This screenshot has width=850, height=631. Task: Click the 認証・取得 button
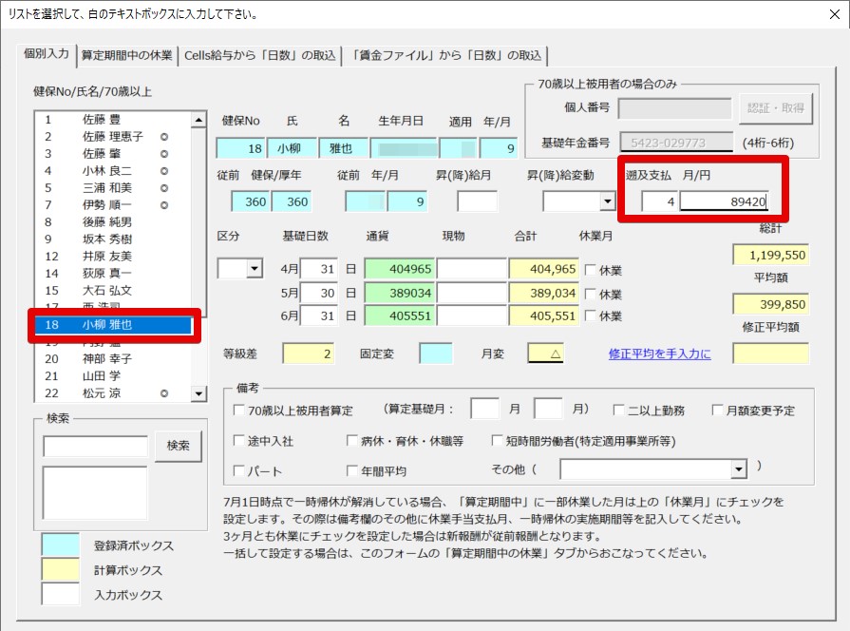click(776, 108)
